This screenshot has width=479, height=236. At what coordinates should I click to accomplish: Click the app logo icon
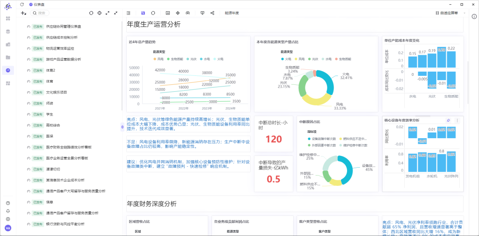click(8, 6)
